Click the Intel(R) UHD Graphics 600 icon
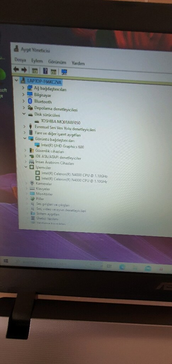 pyautogui.click(x=37, y=145)
